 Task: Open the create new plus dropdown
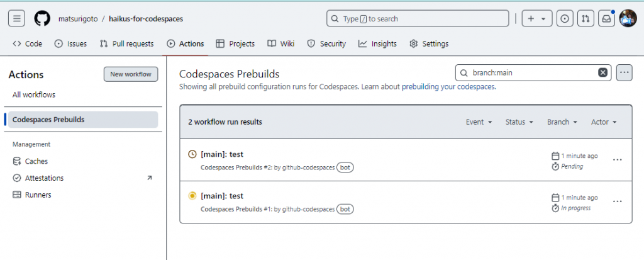pyautogui.click(x=536, y=19)
